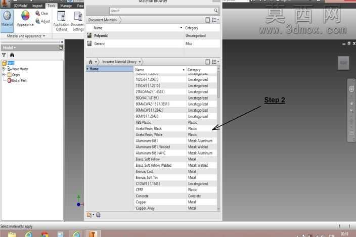This screenshot has width=356, height=237.
Task: Click the library Category column header
Action: [202, 70]
